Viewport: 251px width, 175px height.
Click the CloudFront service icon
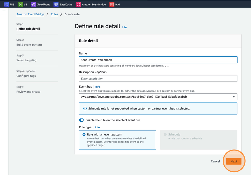[x=33, y=4]
